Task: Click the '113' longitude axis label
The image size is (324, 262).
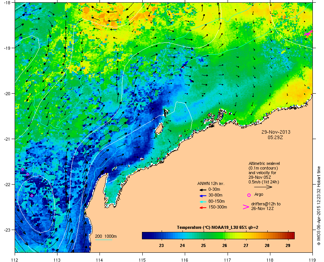Action: [x=57, y=260]
